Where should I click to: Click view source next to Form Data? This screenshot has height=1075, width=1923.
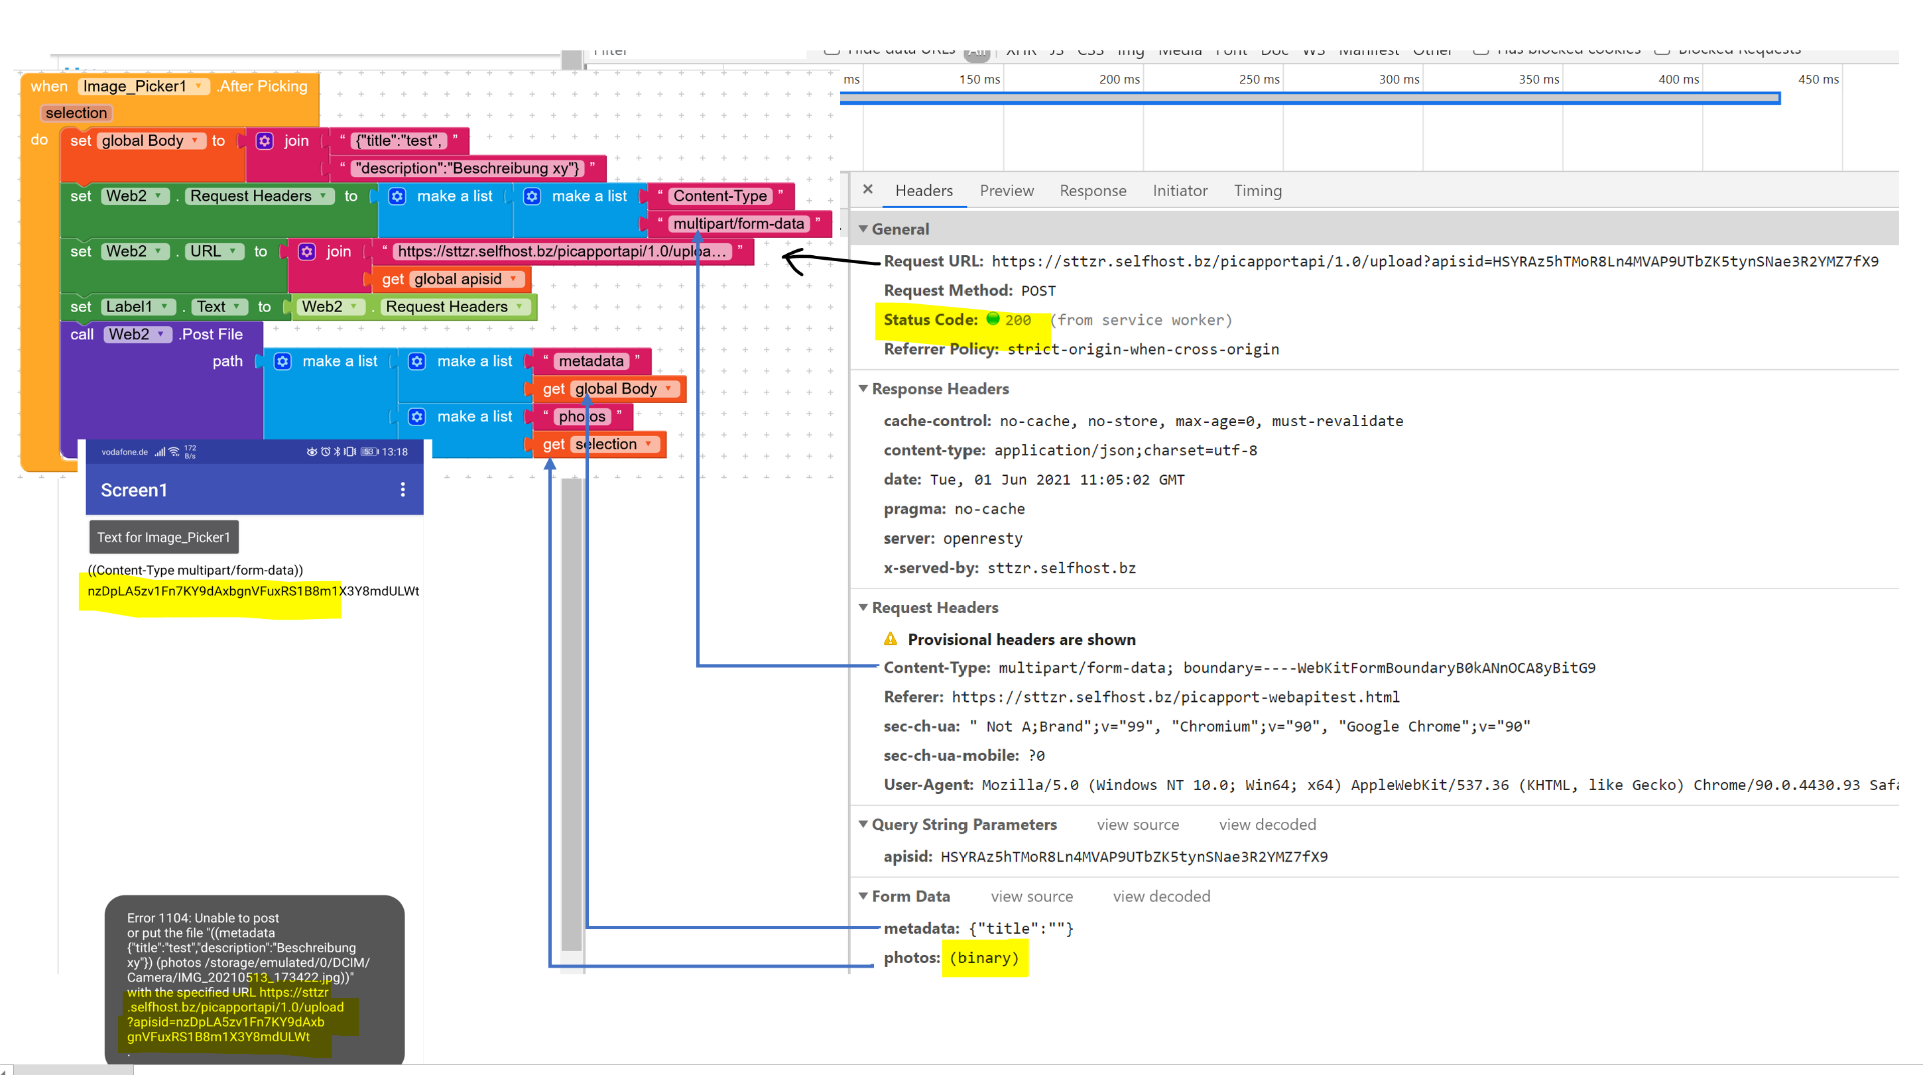[x=1032, y=897]
